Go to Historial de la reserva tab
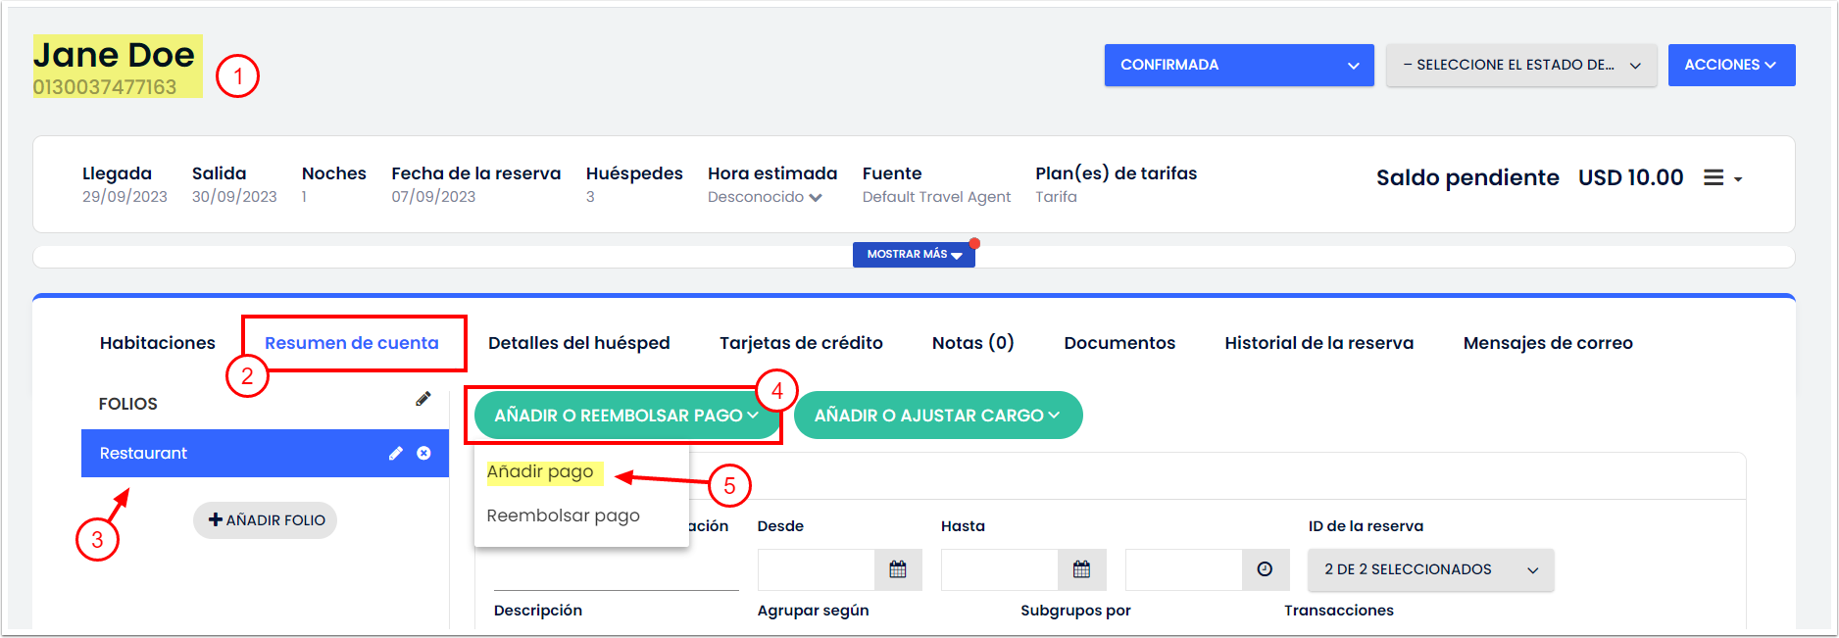The height and width of the screenshot is (638, 1839). tap(1318, 343)
